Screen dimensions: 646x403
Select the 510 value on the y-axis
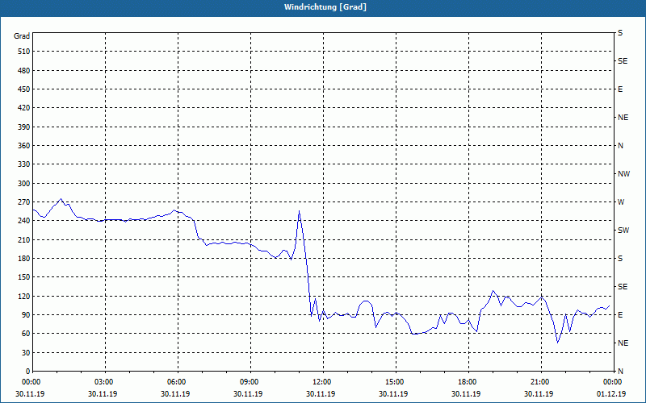24,52
